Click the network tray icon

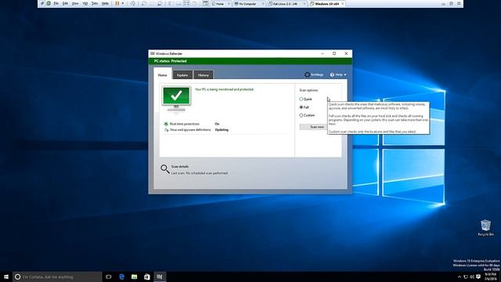pos(466,277)
